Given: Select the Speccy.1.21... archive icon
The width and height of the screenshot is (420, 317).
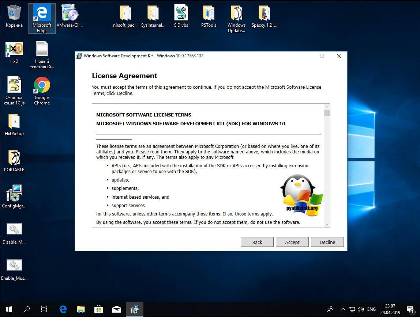Looking at the screenshot, I should tap(265, 16).
